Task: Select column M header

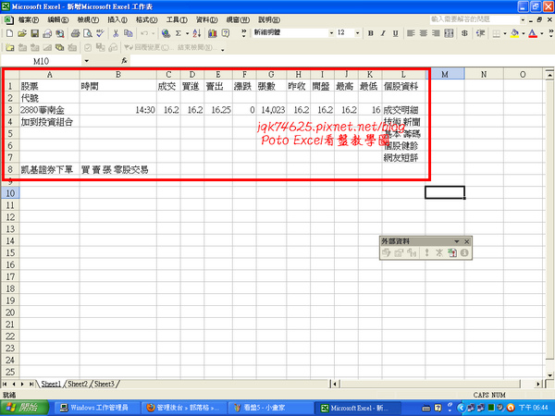Action: (445, 74)
